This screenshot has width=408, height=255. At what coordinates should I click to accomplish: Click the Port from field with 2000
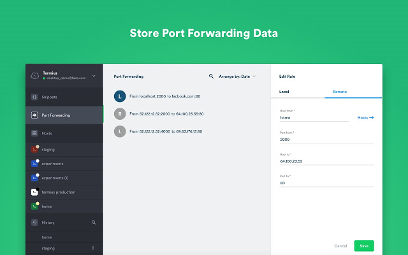point(326,140)
